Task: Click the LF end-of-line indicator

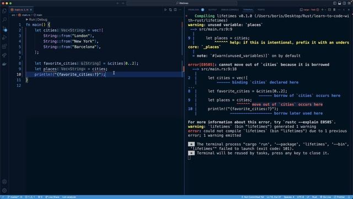Action: [308, 197]
